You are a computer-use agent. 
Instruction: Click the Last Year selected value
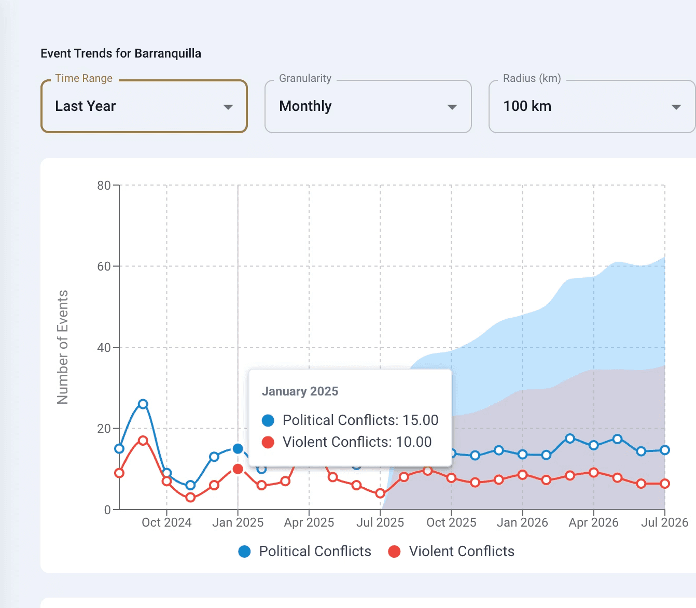[86, 106]
